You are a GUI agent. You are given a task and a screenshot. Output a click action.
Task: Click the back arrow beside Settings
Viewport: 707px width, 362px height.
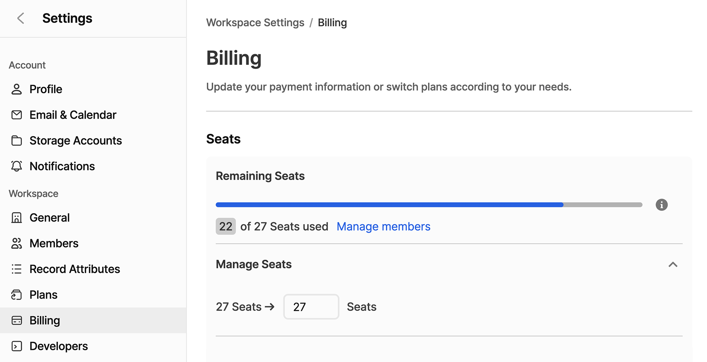point(21,18)
